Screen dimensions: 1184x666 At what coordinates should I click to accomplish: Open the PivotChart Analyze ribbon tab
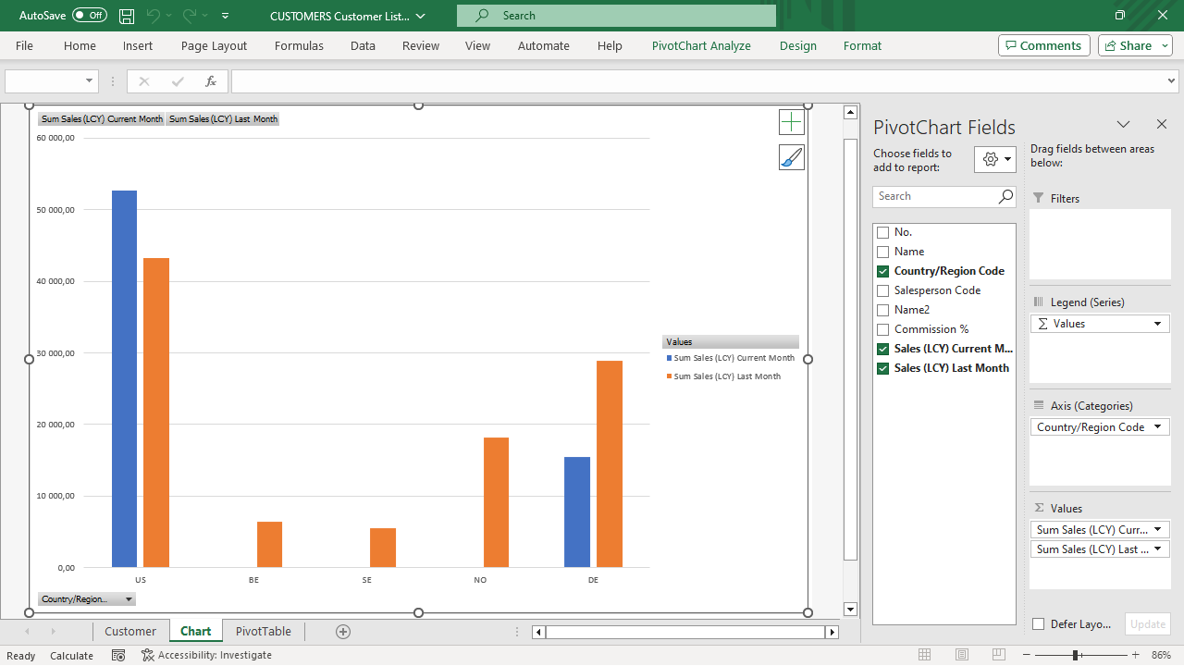[x=701, y=45]
